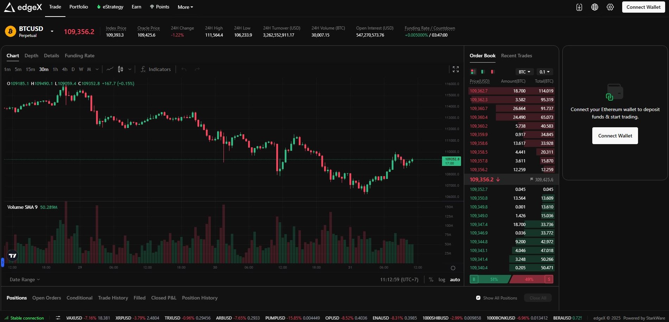Expand the BTCUSD market selector
The image size is (669, 322).
(51, 31)
